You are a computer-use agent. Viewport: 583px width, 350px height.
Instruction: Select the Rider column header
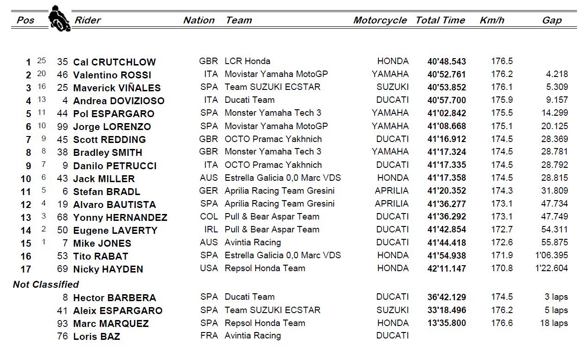point(87,20)
